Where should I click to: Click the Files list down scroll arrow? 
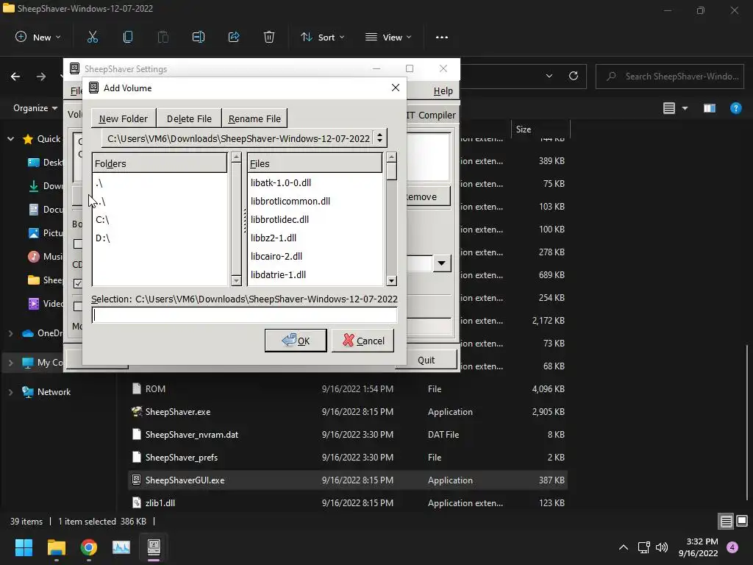point(391,281)
